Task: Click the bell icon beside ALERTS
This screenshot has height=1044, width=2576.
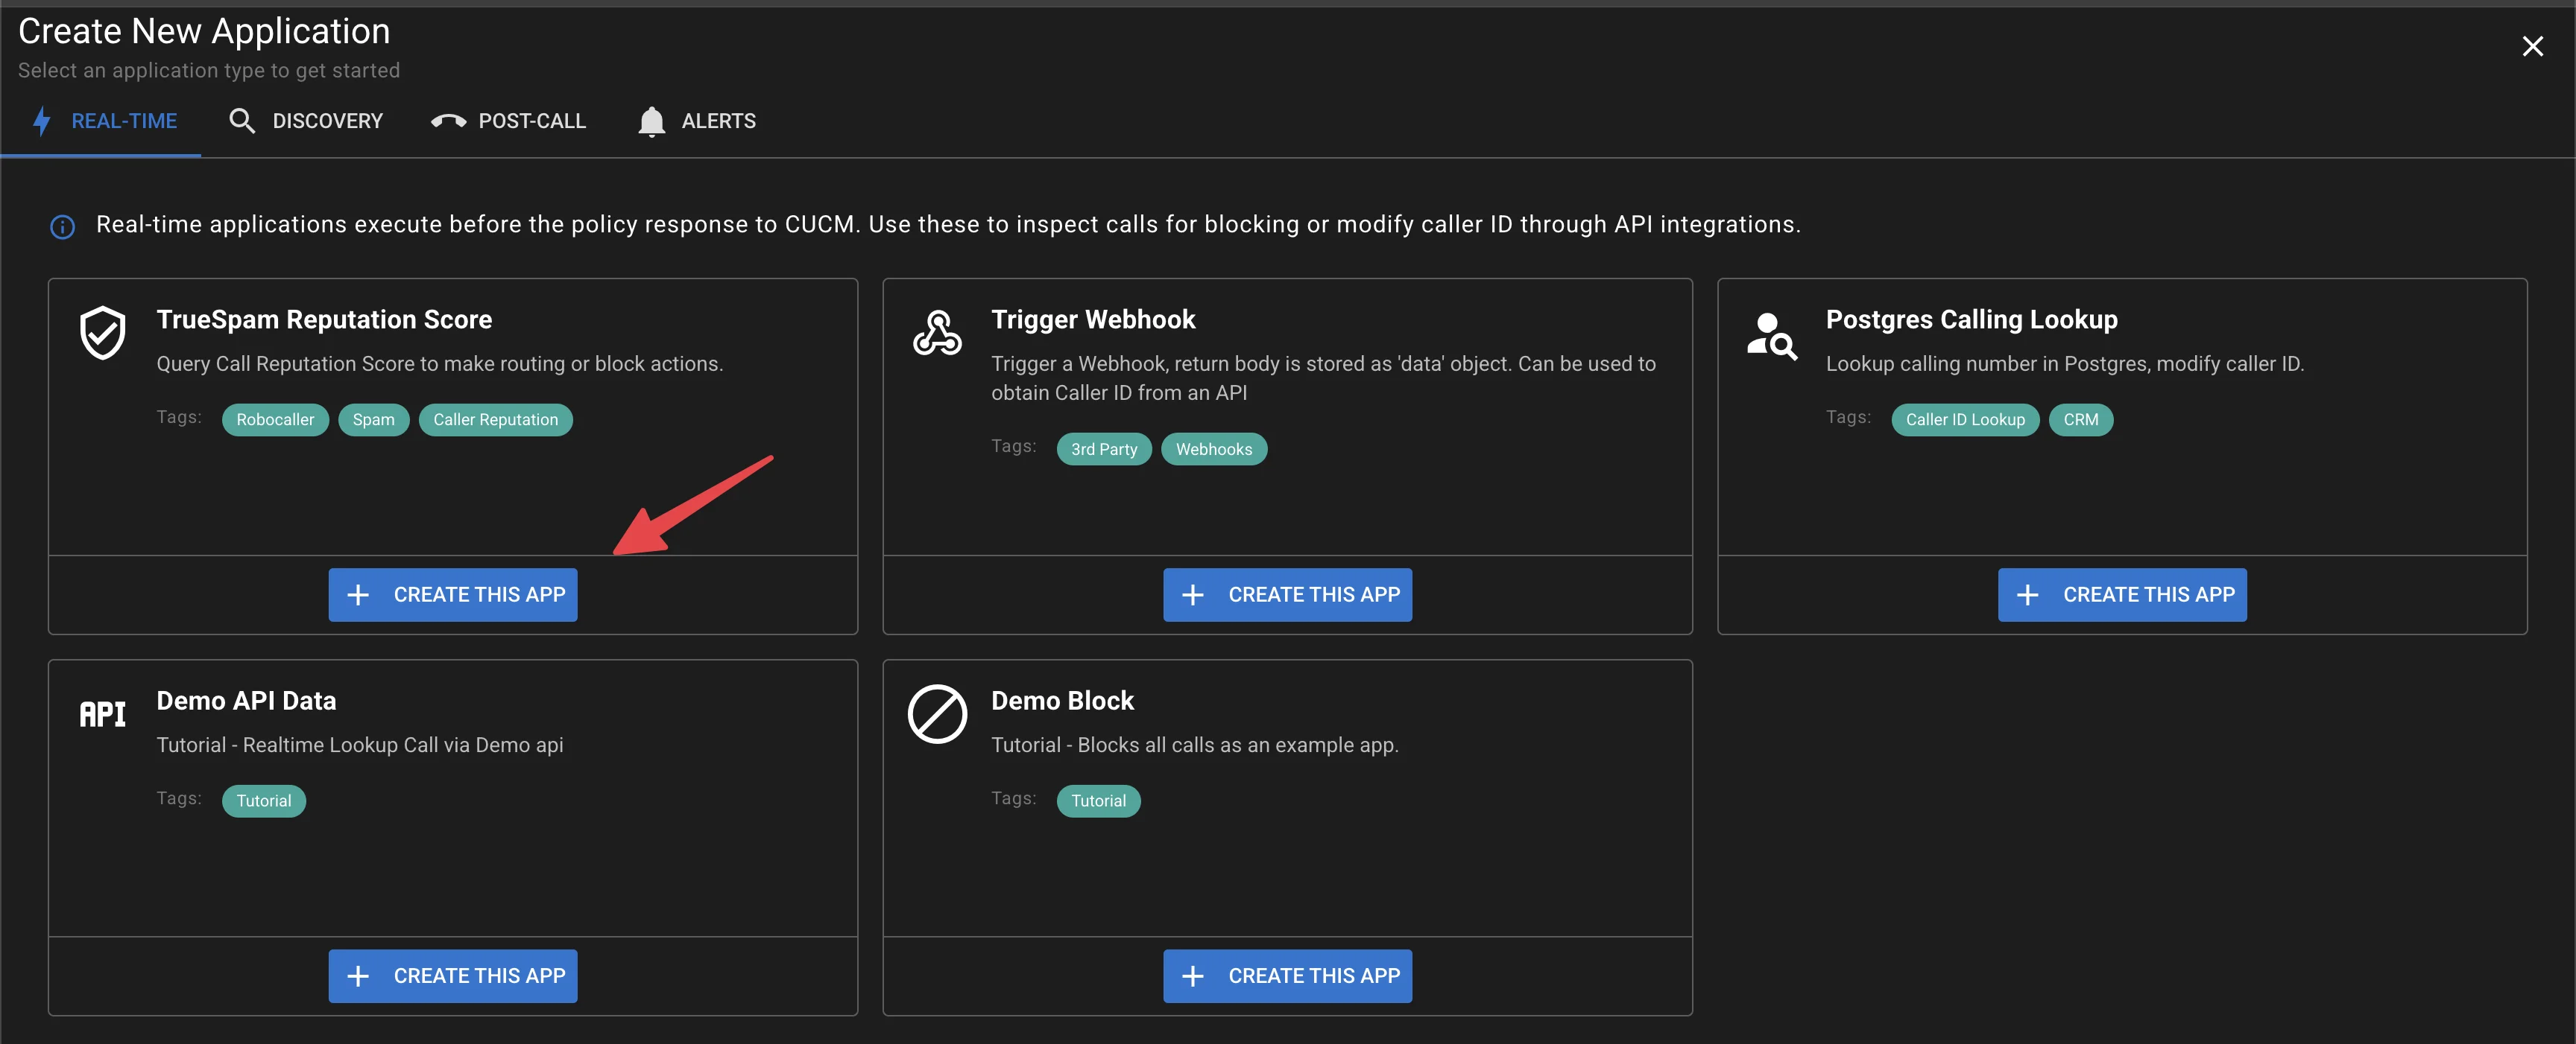Action: tap(652, 120)
